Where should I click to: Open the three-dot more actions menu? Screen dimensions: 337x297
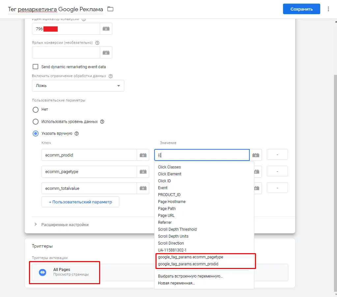pyautogui.click(x=328, y=9)
